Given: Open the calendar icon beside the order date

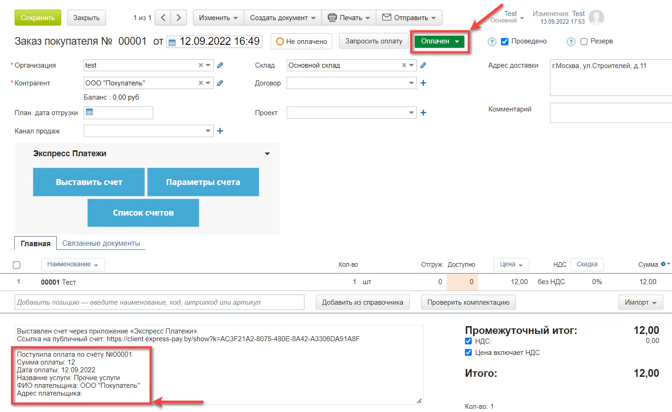Looking at the screenshot, I should point(172,42).
